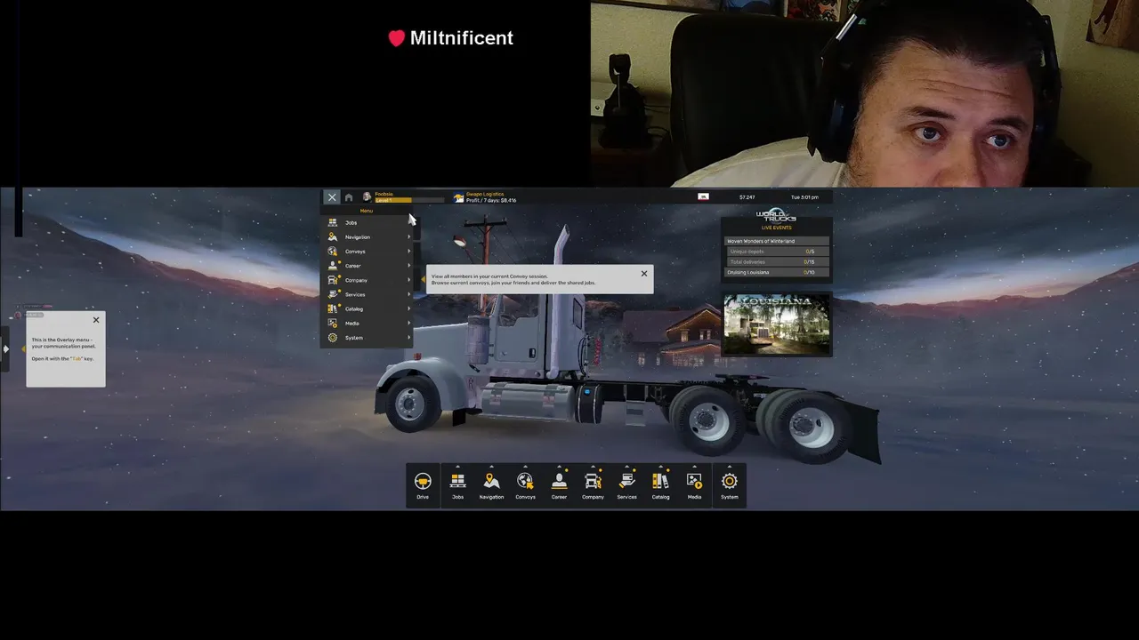Open Catalog binders icon in bottom toolbar
The width and height of the screenshot is (1139, 640).
[x=660, y=481]
